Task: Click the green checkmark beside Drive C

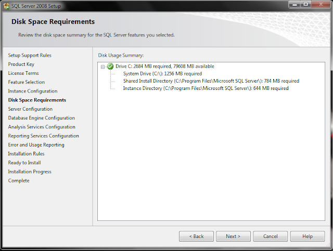Action: point(110,67)
